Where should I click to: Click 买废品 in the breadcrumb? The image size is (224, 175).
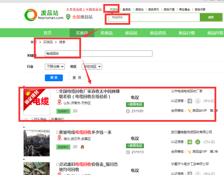[x=48, y=42]
